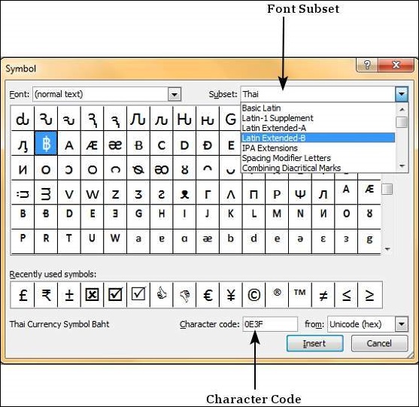Pick the copyright symbol
Image resolution: width=419 pixels, height=407 pixels.
point(254,295)
